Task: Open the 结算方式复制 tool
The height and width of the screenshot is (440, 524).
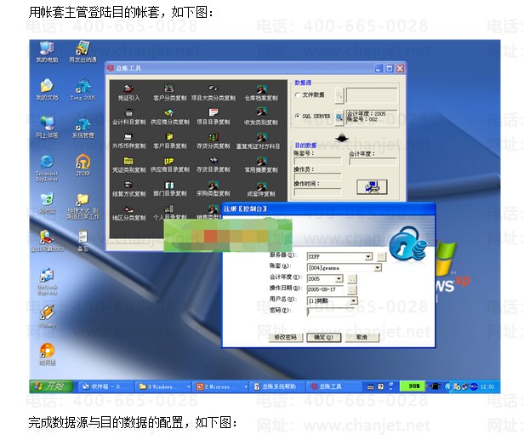Action: click(128, 189)
